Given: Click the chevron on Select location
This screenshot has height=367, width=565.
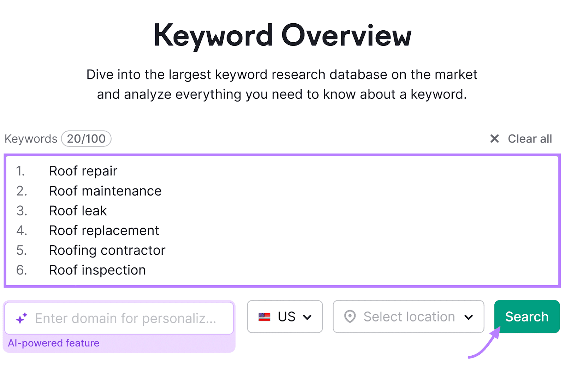Looking at the screenshot, I should point(469,317).
